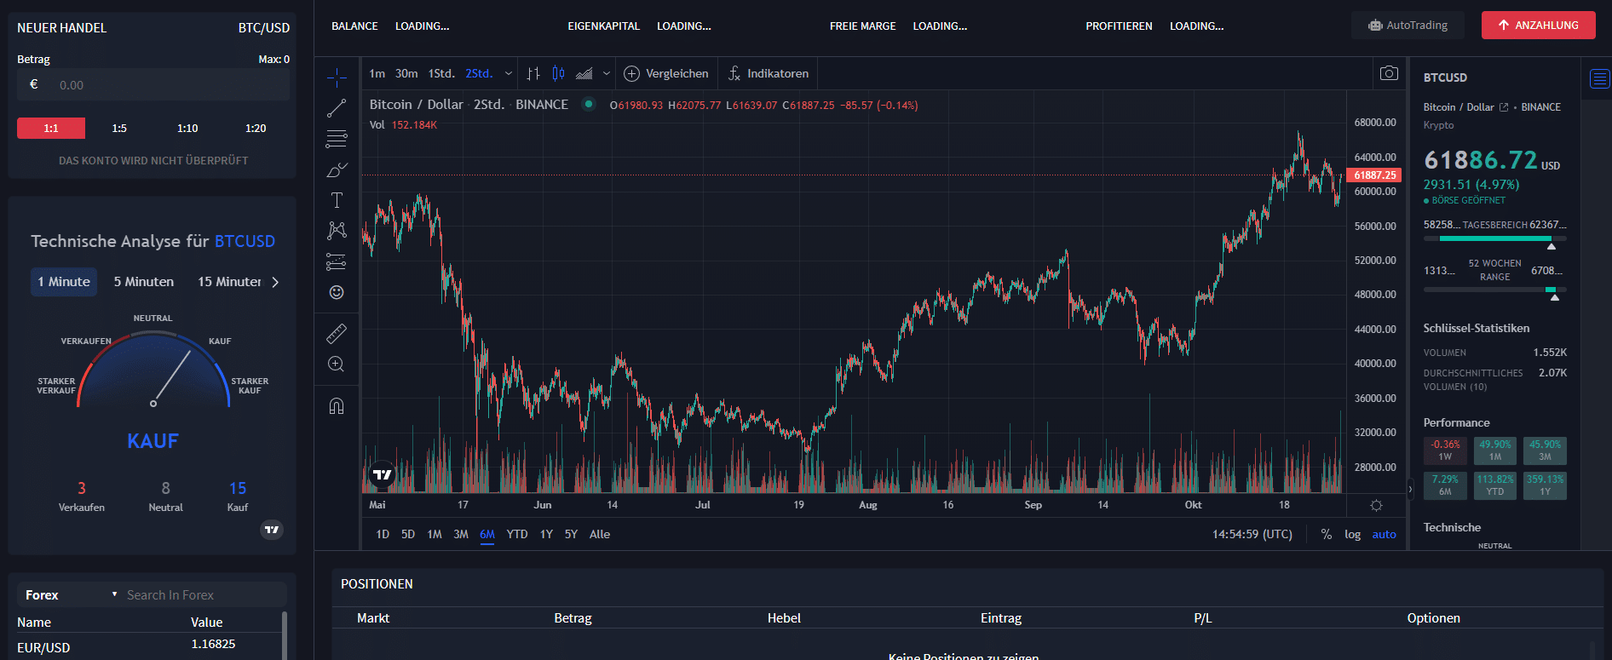Toggle auto scale on price axis
Viewport: 1612px width, 660px height.
tap(1384, 534)
